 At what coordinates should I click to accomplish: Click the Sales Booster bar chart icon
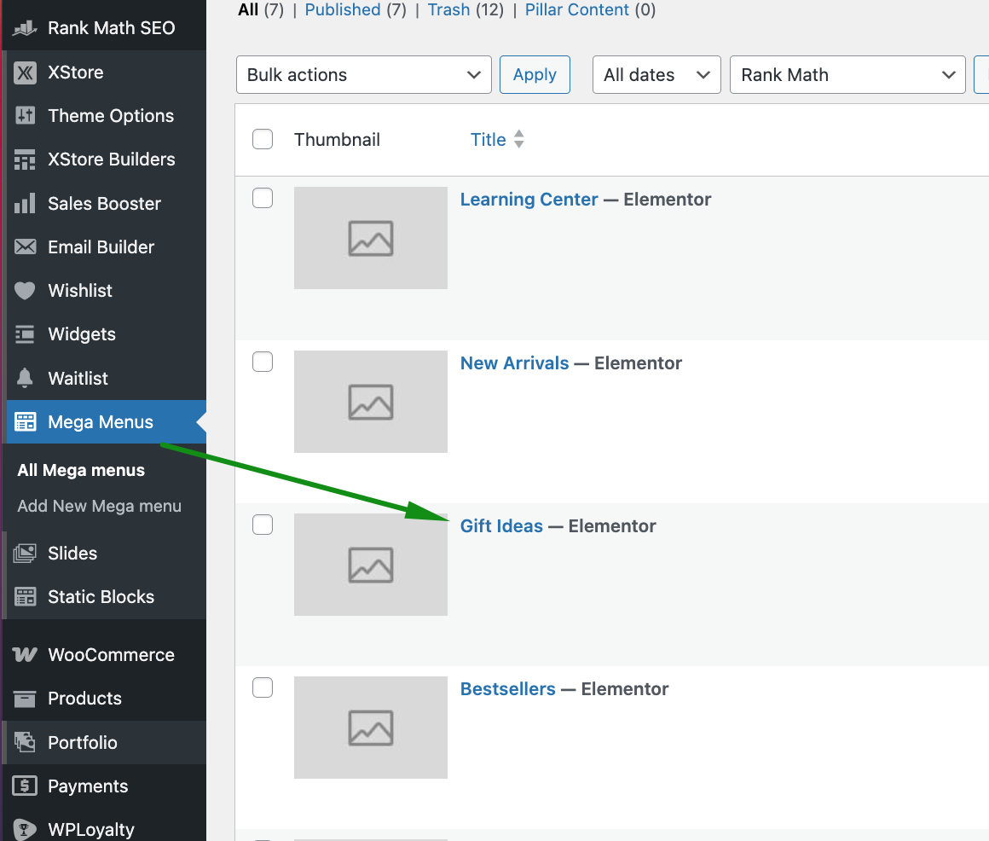[25, 203]
